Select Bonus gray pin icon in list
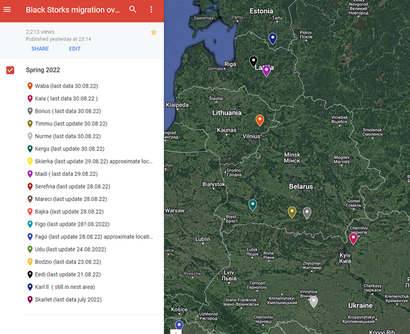410x334 pixels. 30,111
